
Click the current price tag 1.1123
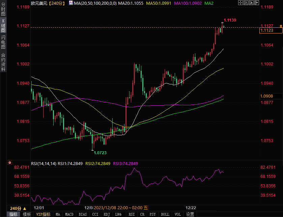(x=267, y=30)
